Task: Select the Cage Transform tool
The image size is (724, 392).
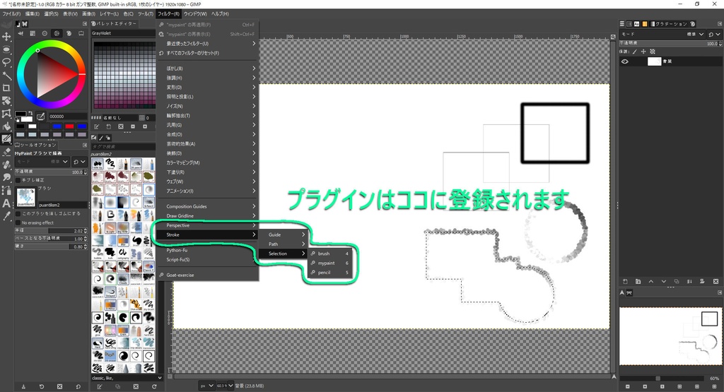Action: click(x=6, y=113)
